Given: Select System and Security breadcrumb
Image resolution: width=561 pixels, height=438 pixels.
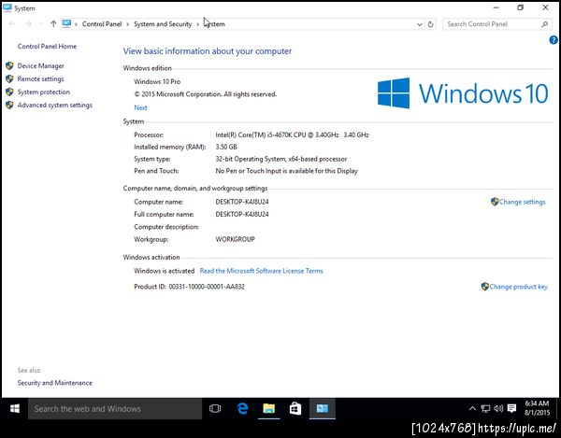Looking at the screenshot, I should (163, 24).
